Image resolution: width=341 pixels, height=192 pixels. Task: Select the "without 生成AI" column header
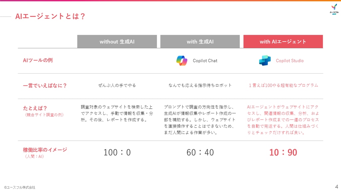pos(117,42)
